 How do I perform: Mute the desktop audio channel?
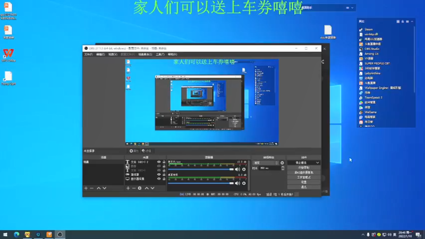[237, 183]
